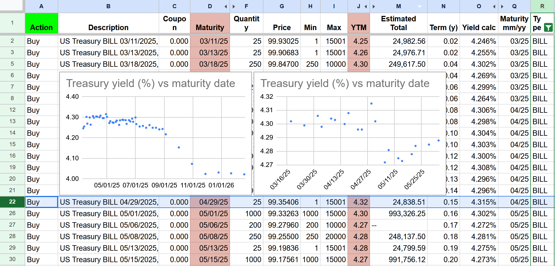Click the select-all corner box
Image resolution: width=555 pixels, height=266 pixels.
(12, 6)
